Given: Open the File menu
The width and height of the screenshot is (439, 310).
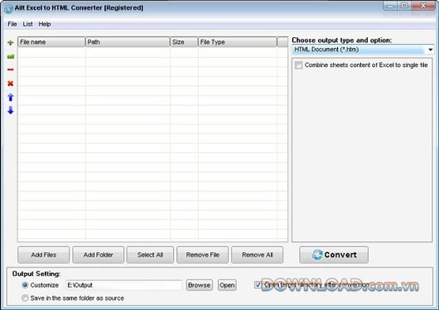Looking at the screenshot, I should pos(12,24).
